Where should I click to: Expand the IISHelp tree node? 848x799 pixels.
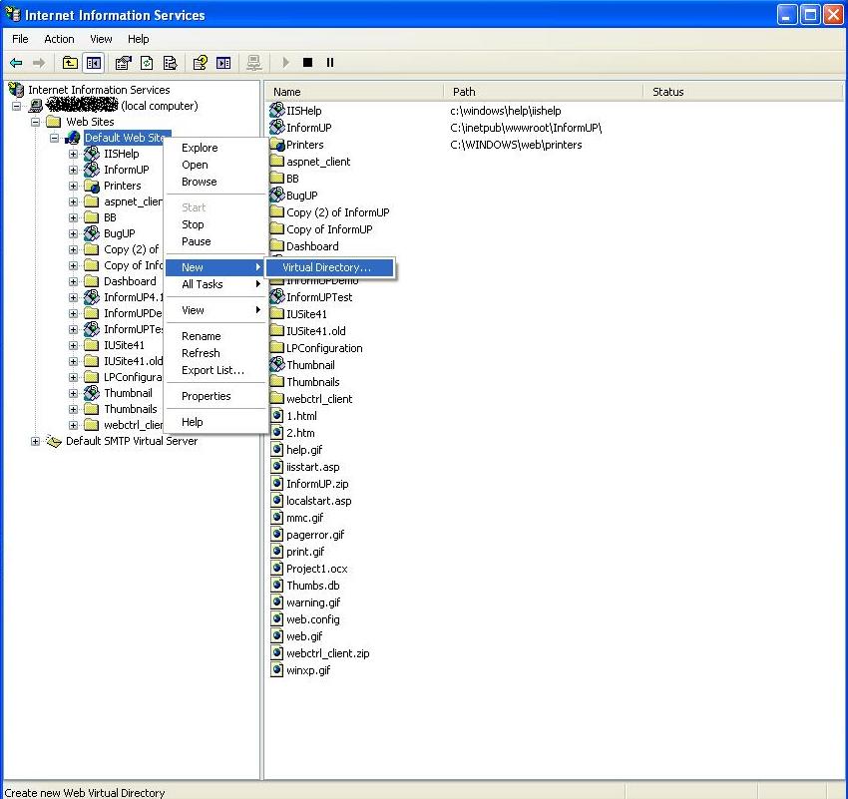pos(74,154)
